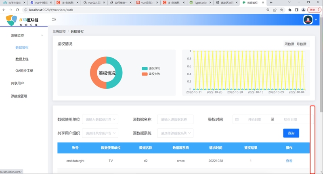323x174 pixels.
Task: Open the extensions puzzle icon
Action: pyautogui.click(x=290, y=10)
